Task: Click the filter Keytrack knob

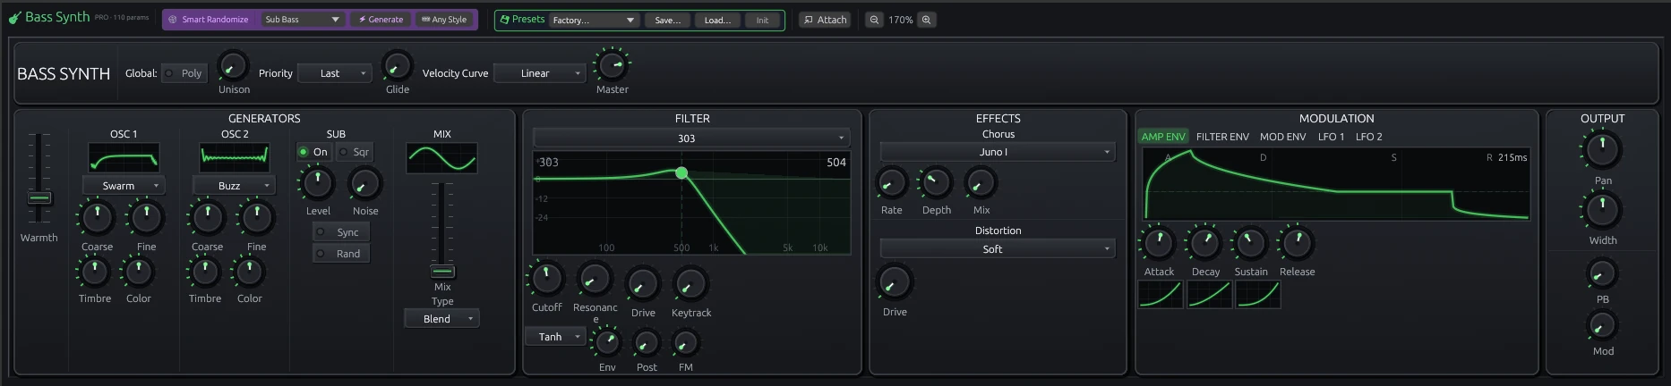Action: click(690, 285)
